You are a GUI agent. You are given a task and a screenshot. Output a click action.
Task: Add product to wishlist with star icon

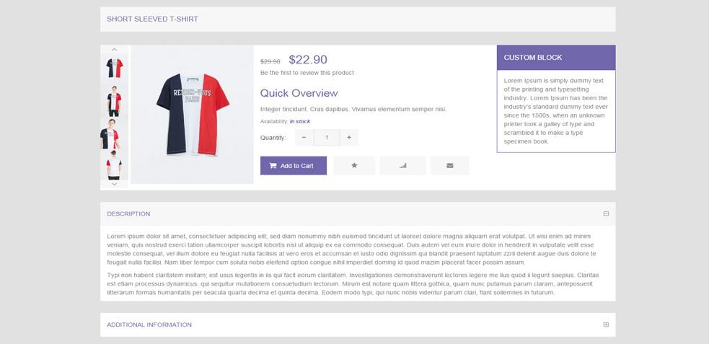click(x=354, y=165)
